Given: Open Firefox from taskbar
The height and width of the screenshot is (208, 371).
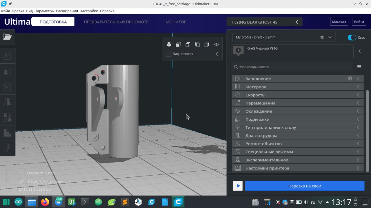Looking at the screenshot, I should (x=45, y=202).
